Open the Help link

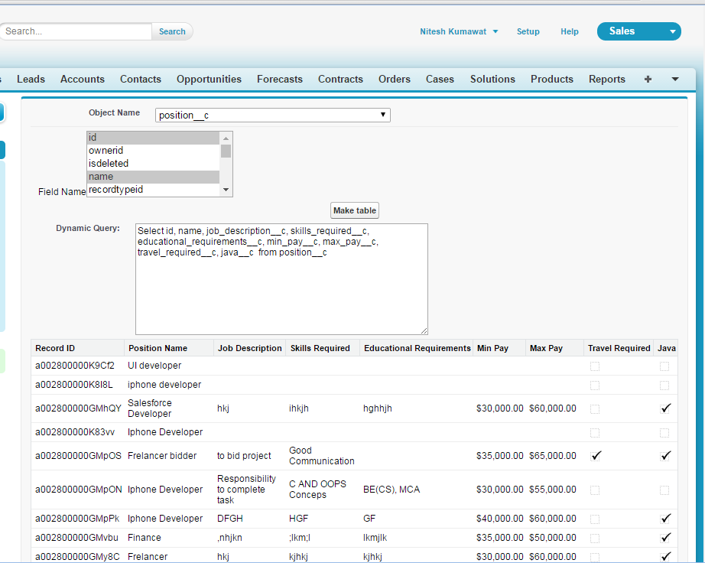coord(570,31)
